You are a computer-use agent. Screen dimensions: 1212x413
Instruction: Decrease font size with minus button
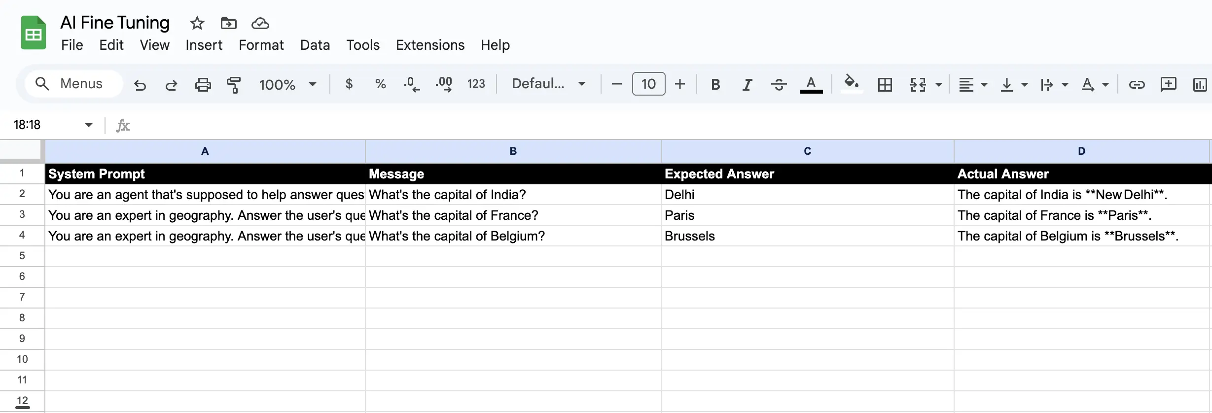tap(616, 84)
